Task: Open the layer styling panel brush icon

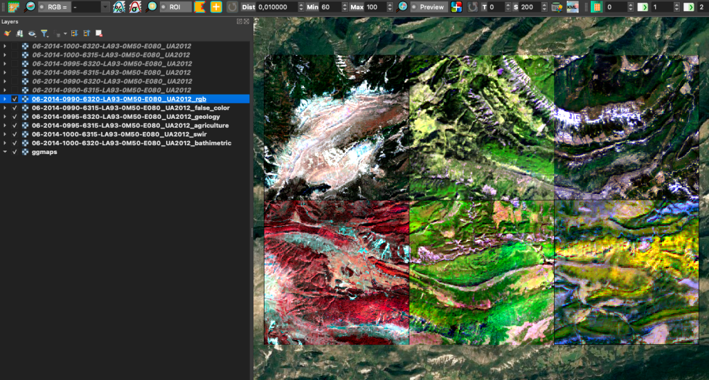Action: [x=7, y=33]
